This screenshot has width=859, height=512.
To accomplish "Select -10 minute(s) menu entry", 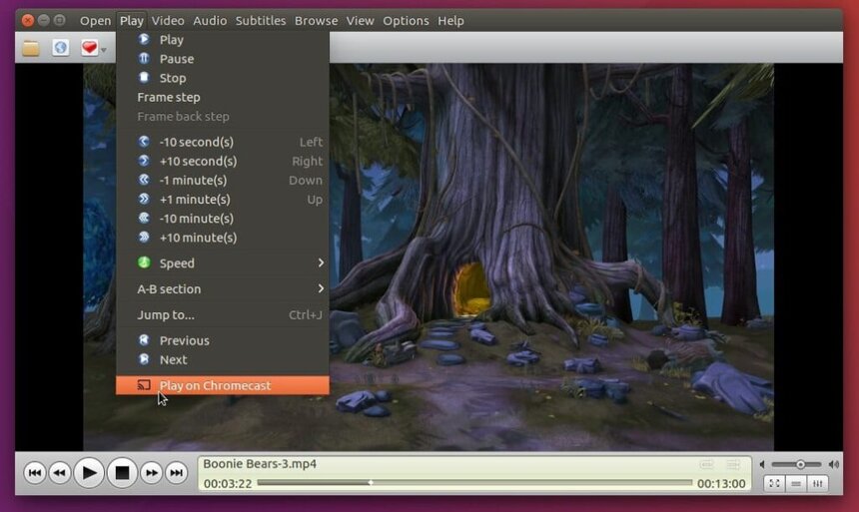I will 223,219.
